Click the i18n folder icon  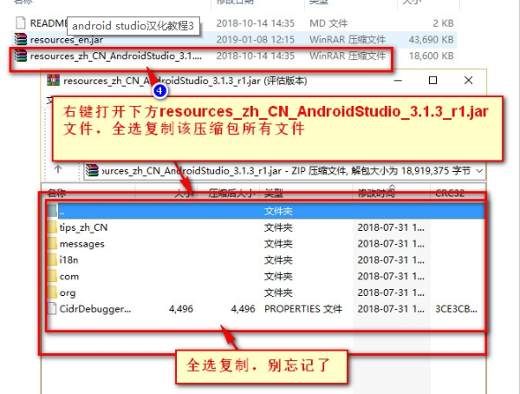click(52, 259)
